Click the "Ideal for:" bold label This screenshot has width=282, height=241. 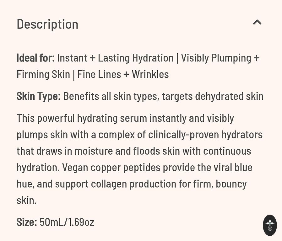click(35, 58)
